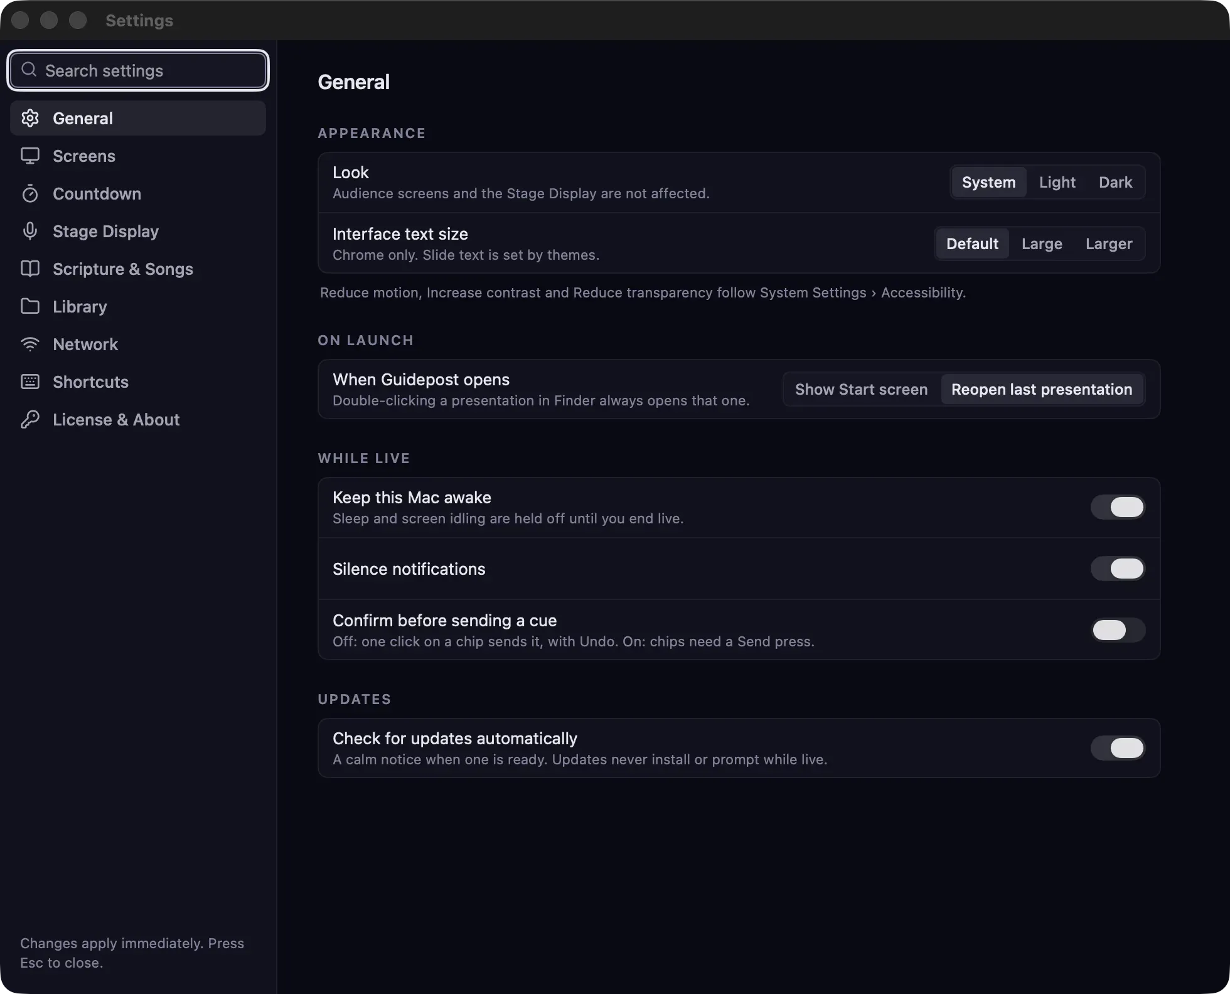Select Light look option
The width and height of the screenshot is (1230, 994).
point(1057,182)
